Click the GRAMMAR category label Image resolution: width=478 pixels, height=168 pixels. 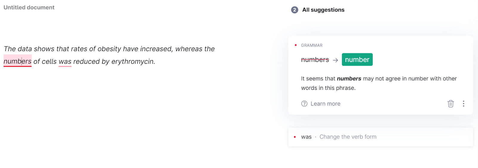click(x=312, y=45)
